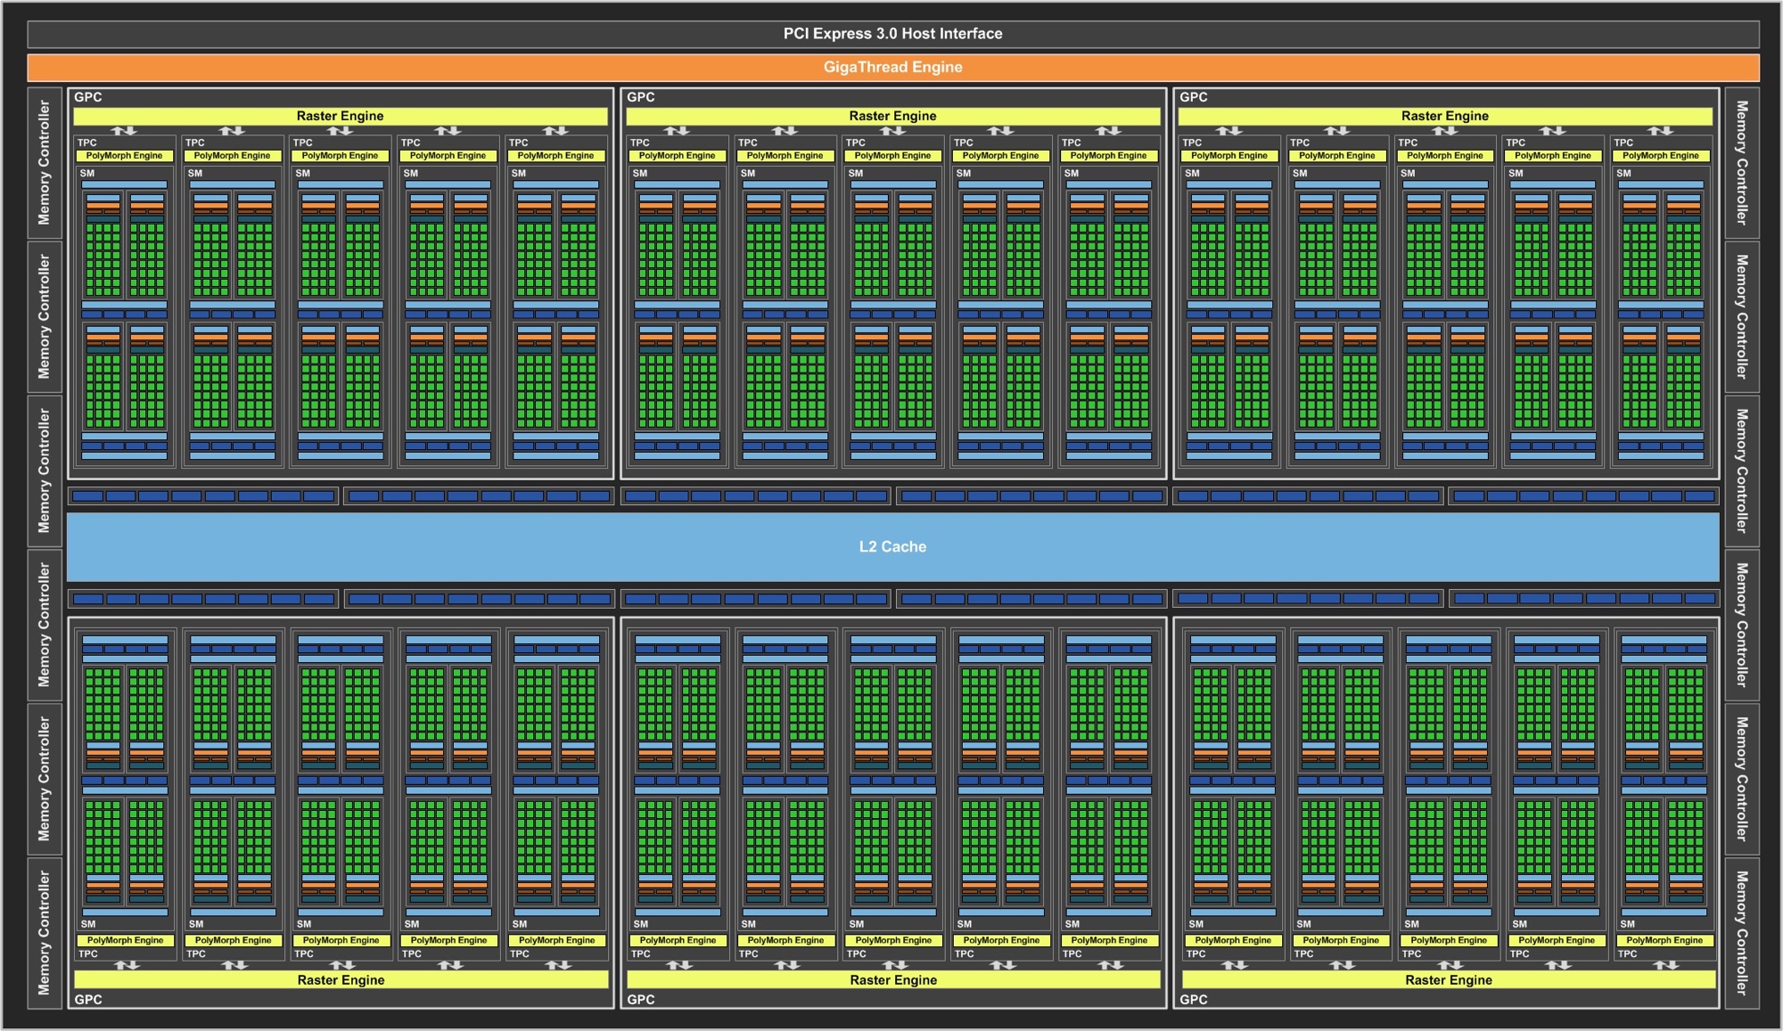Select the bottommost Memory Controller on the right edge
This screenshot has width=1783, height=1031.
pyautogui.click(x=1742, y=933)
